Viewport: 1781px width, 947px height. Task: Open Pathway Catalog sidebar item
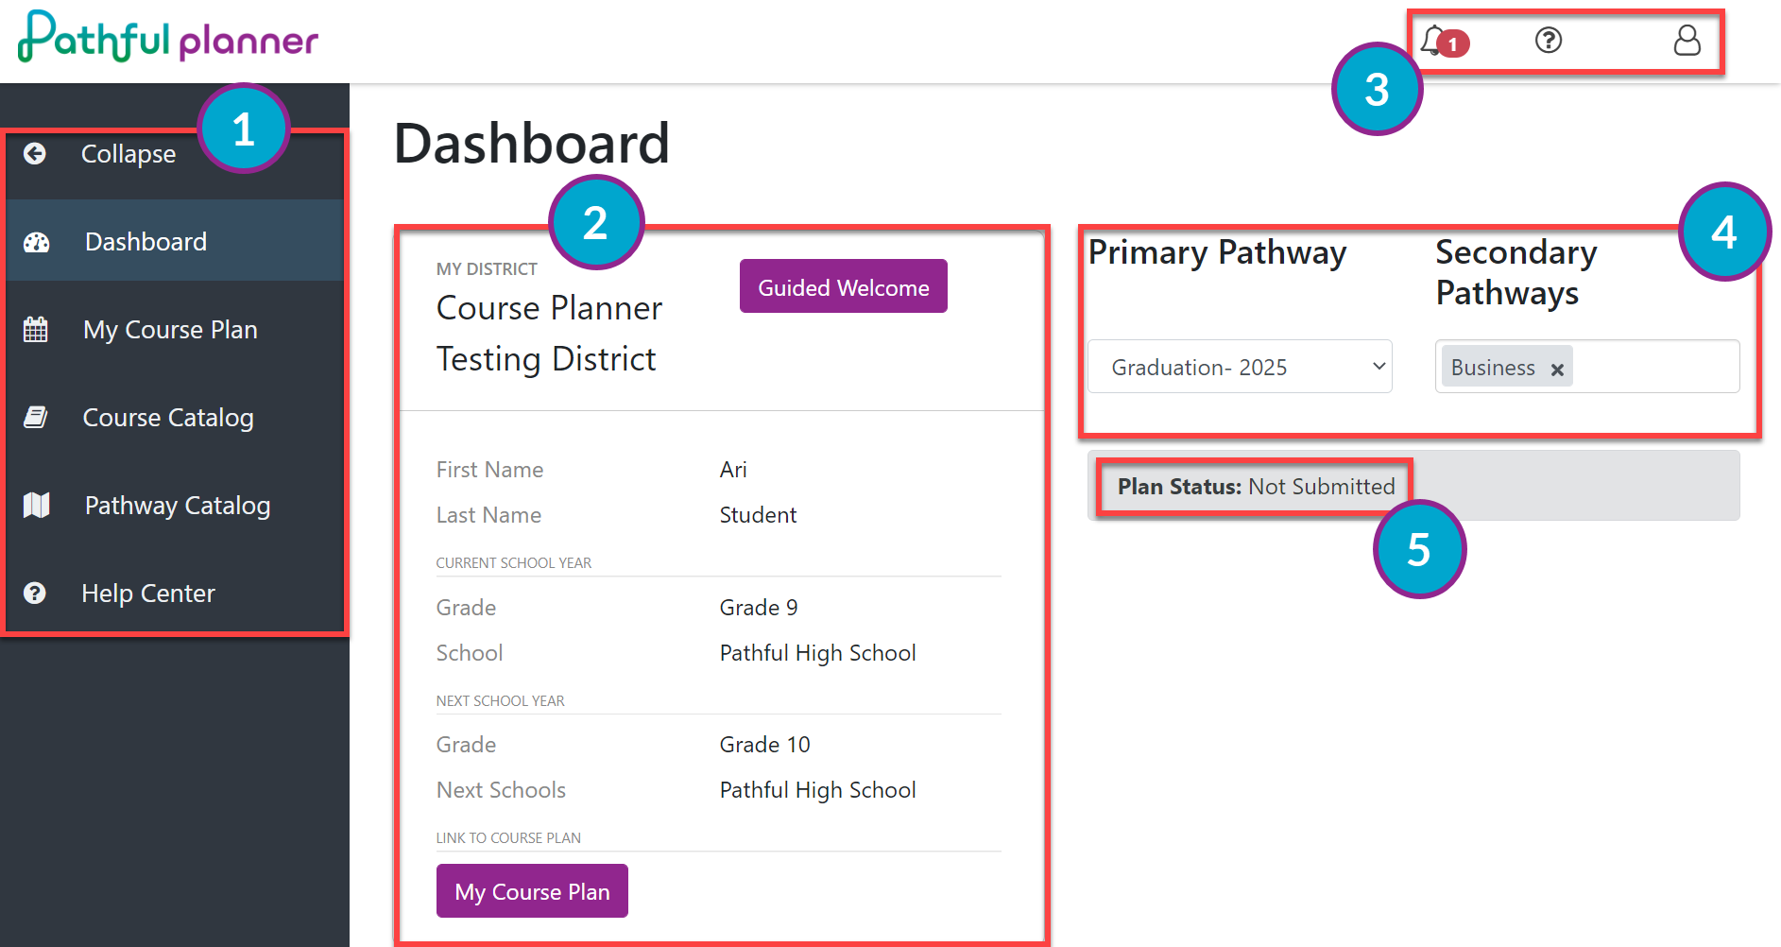pos(175,506)
